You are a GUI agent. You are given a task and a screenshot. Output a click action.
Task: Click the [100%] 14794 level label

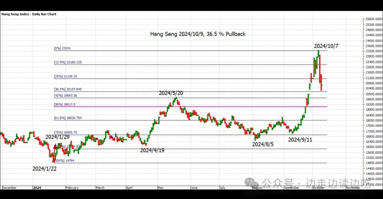[x=65, y=160]
